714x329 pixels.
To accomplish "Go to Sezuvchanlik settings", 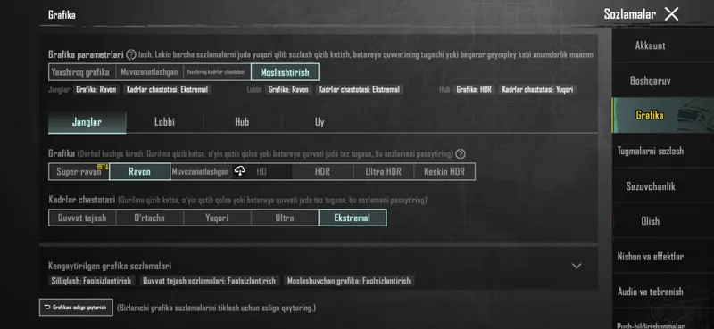I will click(651, 186).
